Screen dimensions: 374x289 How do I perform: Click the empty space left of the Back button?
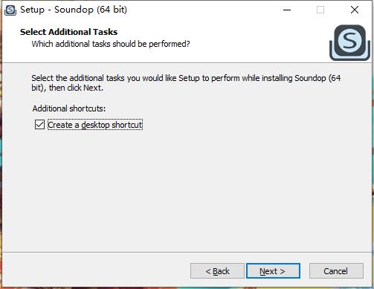tap(97, 271)
